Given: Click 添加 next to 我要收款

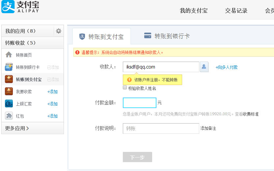Looking at the screenshot, I should click(x=52, y=92).
